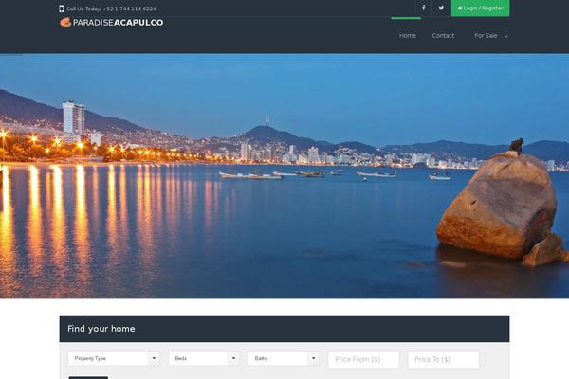The width and height of the screenshot is (569, 379).
Task: Click the mobile phone icon in the header
Action: 62,9
